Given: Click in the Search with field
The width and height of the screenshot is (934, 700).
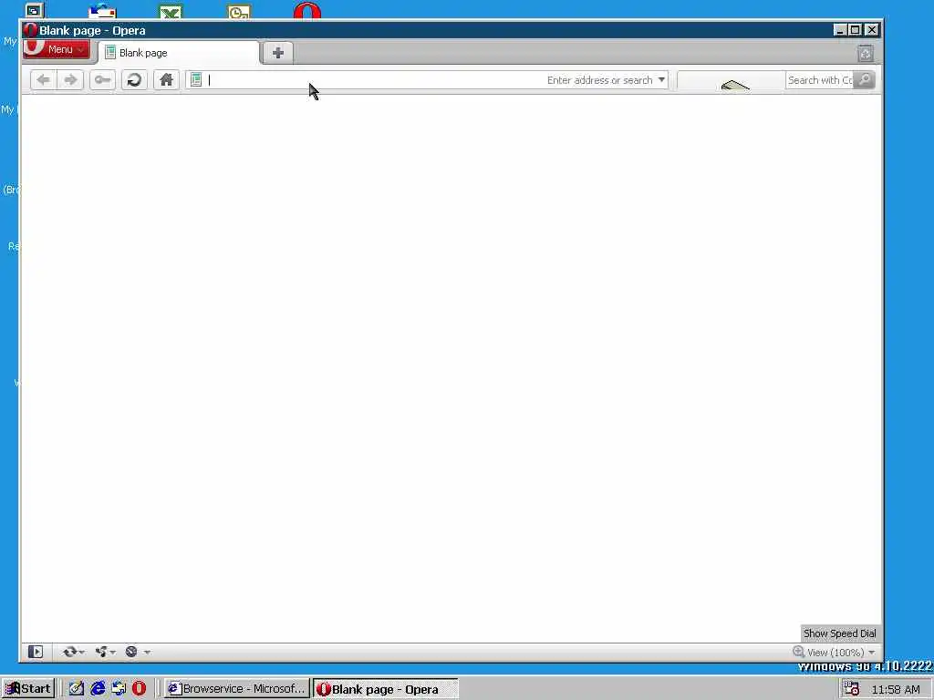Looking at the screenshot, I should [x=820, y=80].
